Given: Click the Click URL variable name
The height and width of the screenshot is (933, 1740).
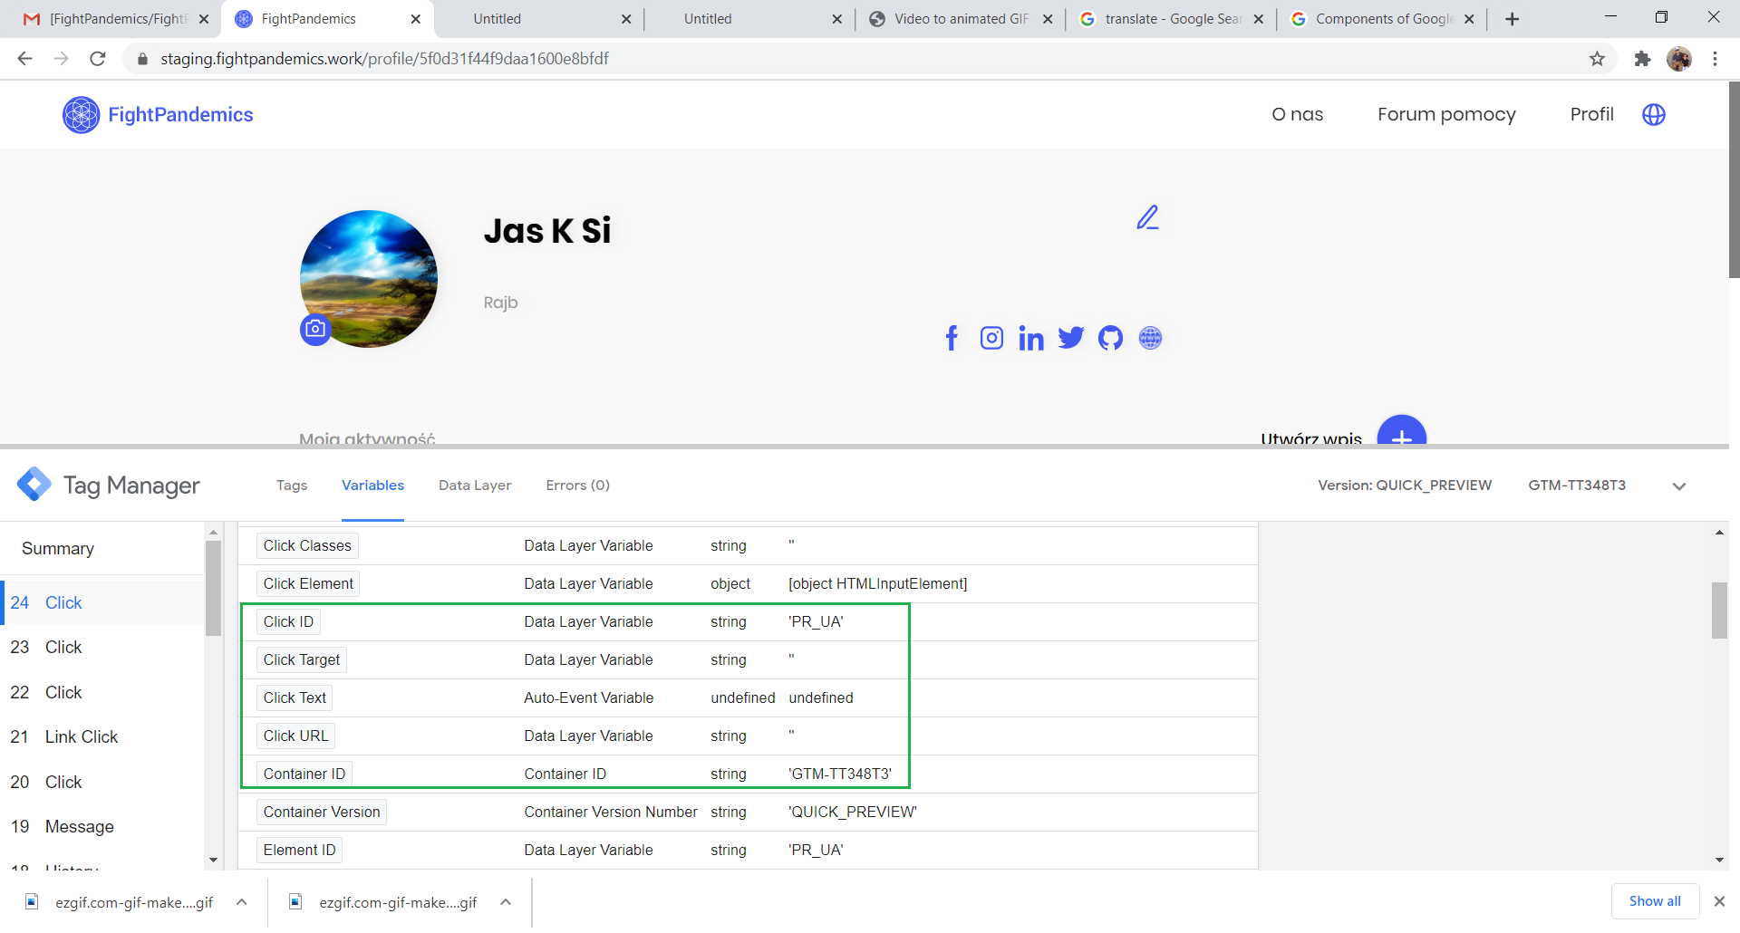Looking at the screenshot, I should pos(295,736).
